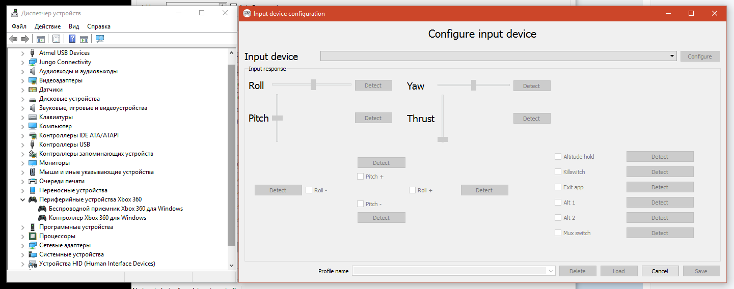The width and height of the screenshot is (734, 289).
Task: Click the Клавиатуры keyboard icon
Action: pyautogui.click(x=33, y=117)
